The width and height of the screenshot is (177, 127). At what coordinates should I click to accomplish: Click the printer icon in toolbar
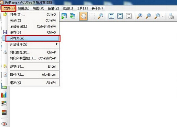(171, 16)
